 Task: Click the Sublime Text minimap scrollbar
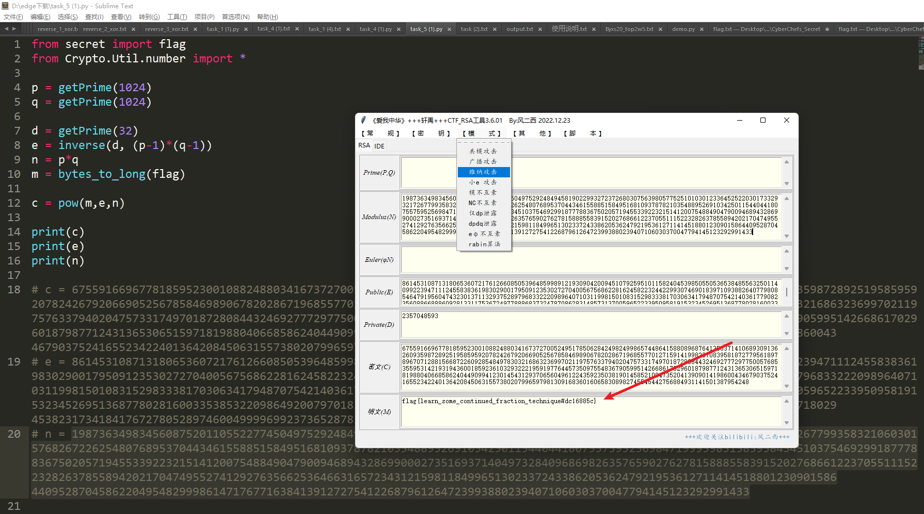[921, 54]
